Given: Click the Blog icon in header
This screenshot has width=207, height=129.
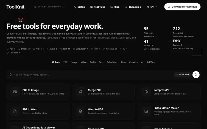Looking at the screenshot, I should click(x=112, y=7).
